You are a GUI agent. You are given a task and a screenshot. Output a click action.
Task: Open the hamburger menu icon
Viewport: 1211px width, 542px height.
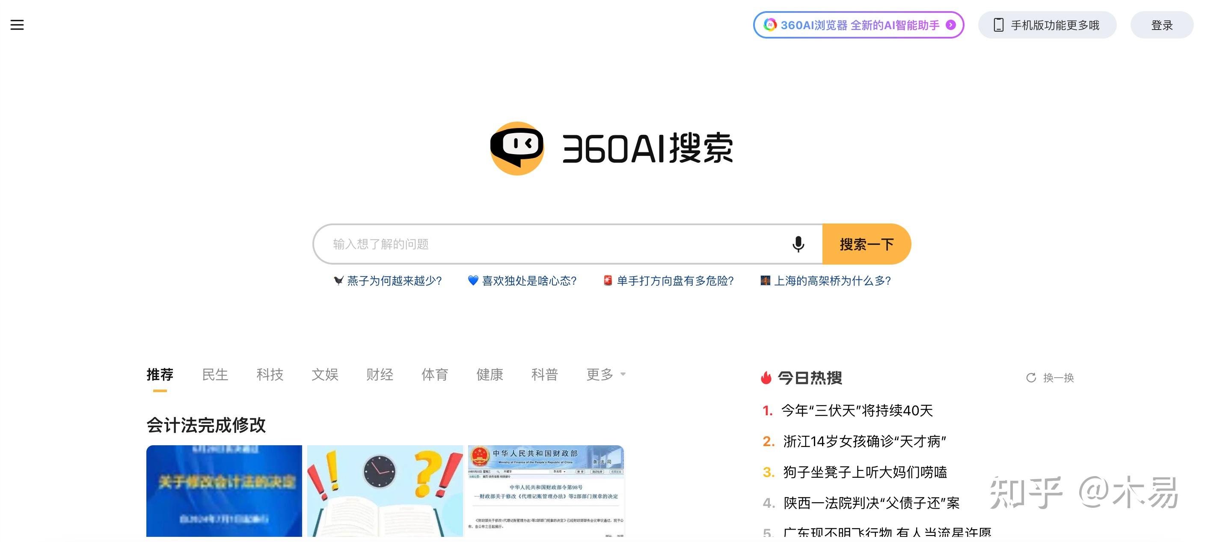click(17, 25)
